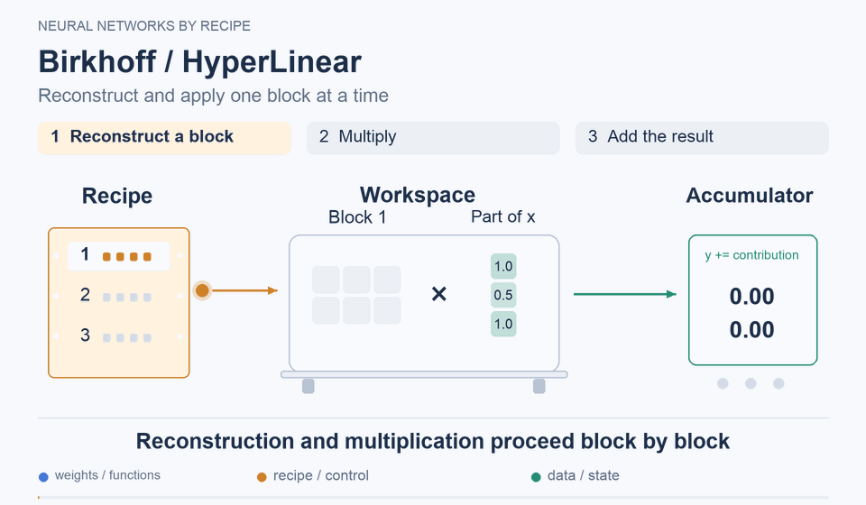Click the Part of x label
This screenshot has height=505, width=866.
(x=503, y=217)
